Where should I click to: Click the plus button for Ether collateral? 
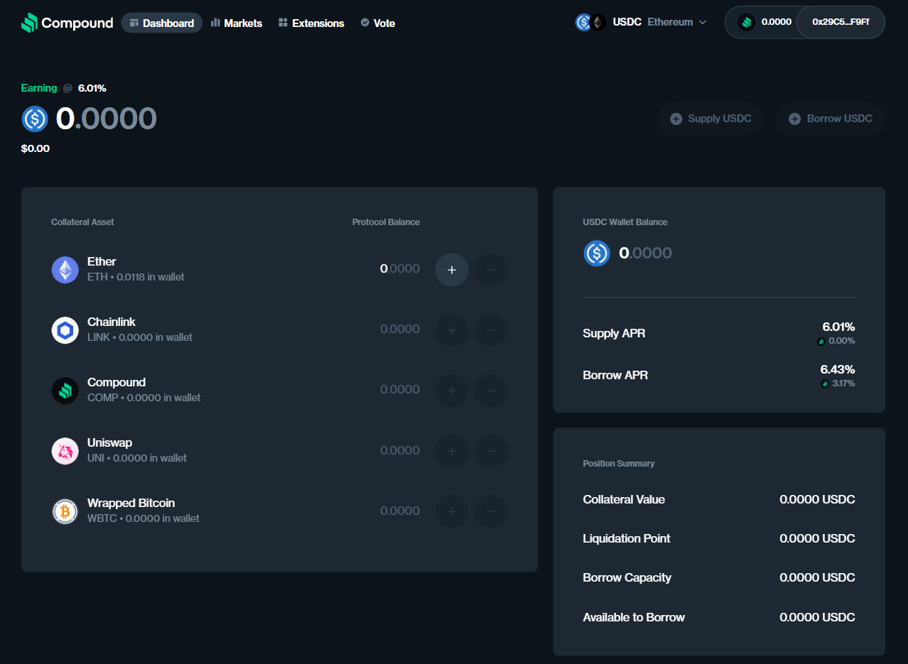(x=451, y=270)
